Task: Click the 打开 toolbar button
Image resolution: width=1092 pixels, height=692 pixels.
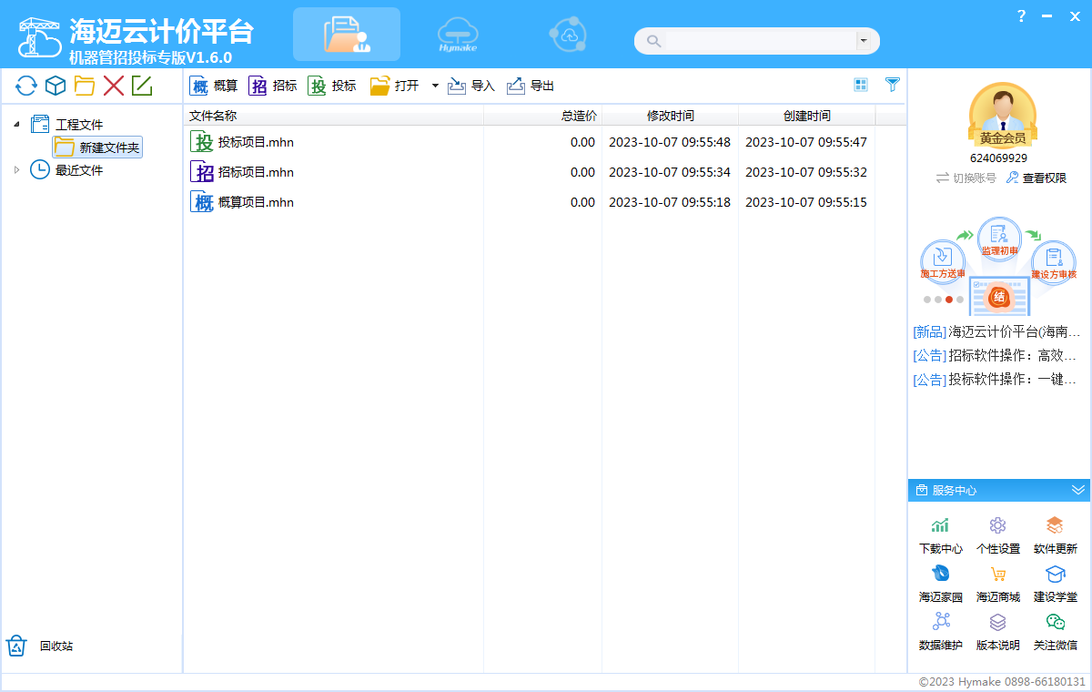Action: click(x=394, y=86)
